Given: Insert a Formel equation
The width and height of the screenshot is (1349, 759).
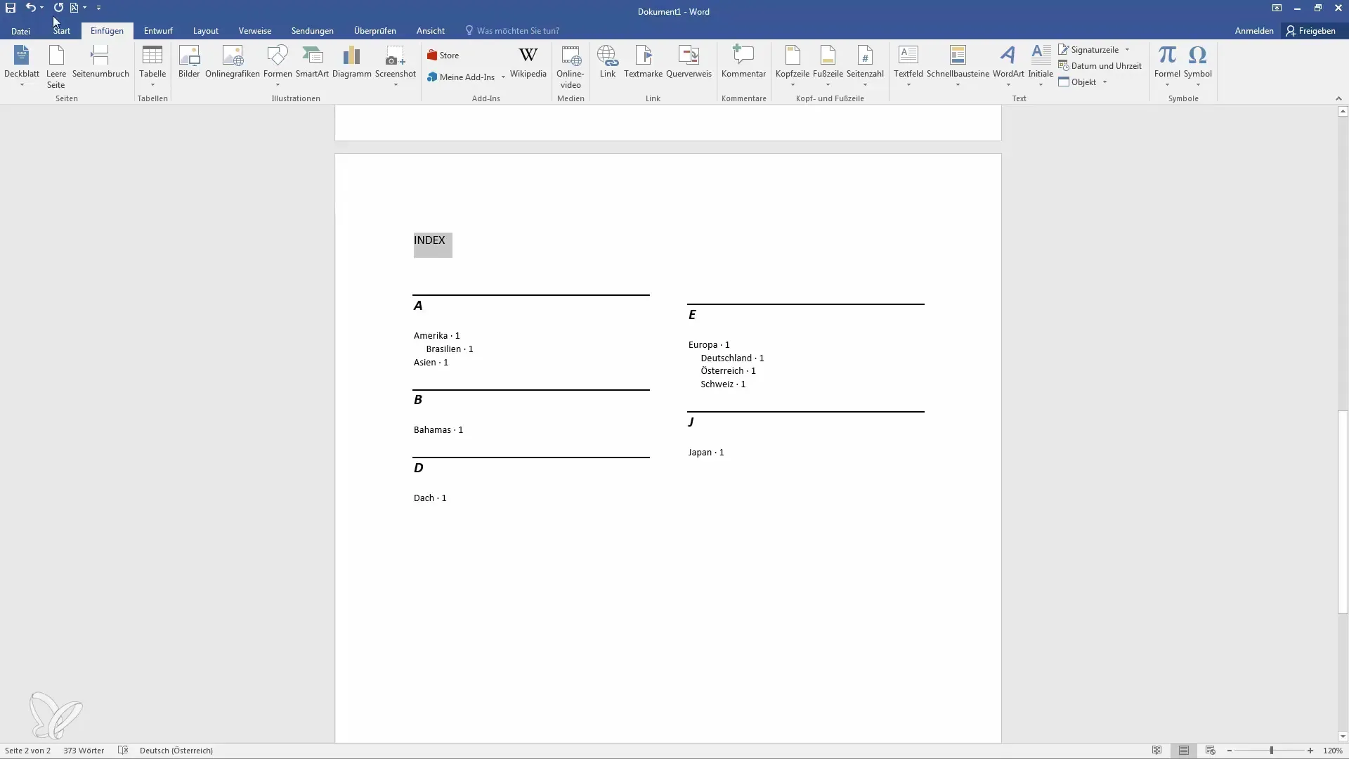Looking at the screenshot, I should pos(1167,66).
